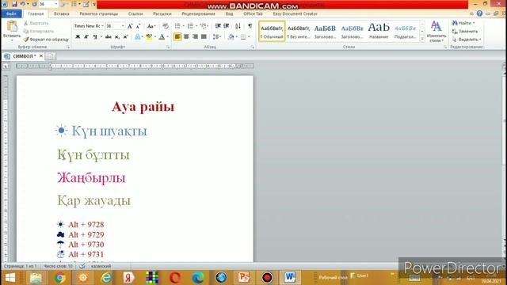Screen dimensions: 507x285
Task: Decrease font size with the shrink font icon
Action: coord(138,26)
